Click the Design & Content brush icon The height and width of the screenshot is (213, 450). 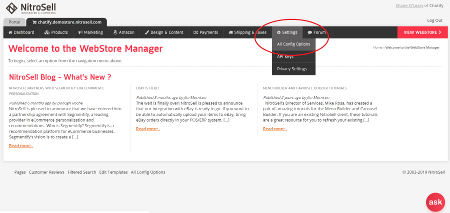point(146,32)
